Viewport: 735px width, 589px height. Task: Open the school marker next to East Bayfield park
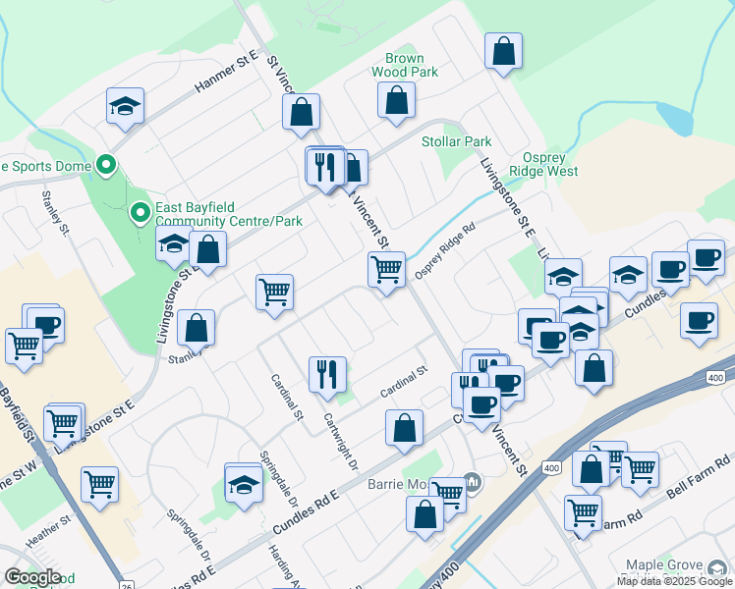tap(174, 245)
